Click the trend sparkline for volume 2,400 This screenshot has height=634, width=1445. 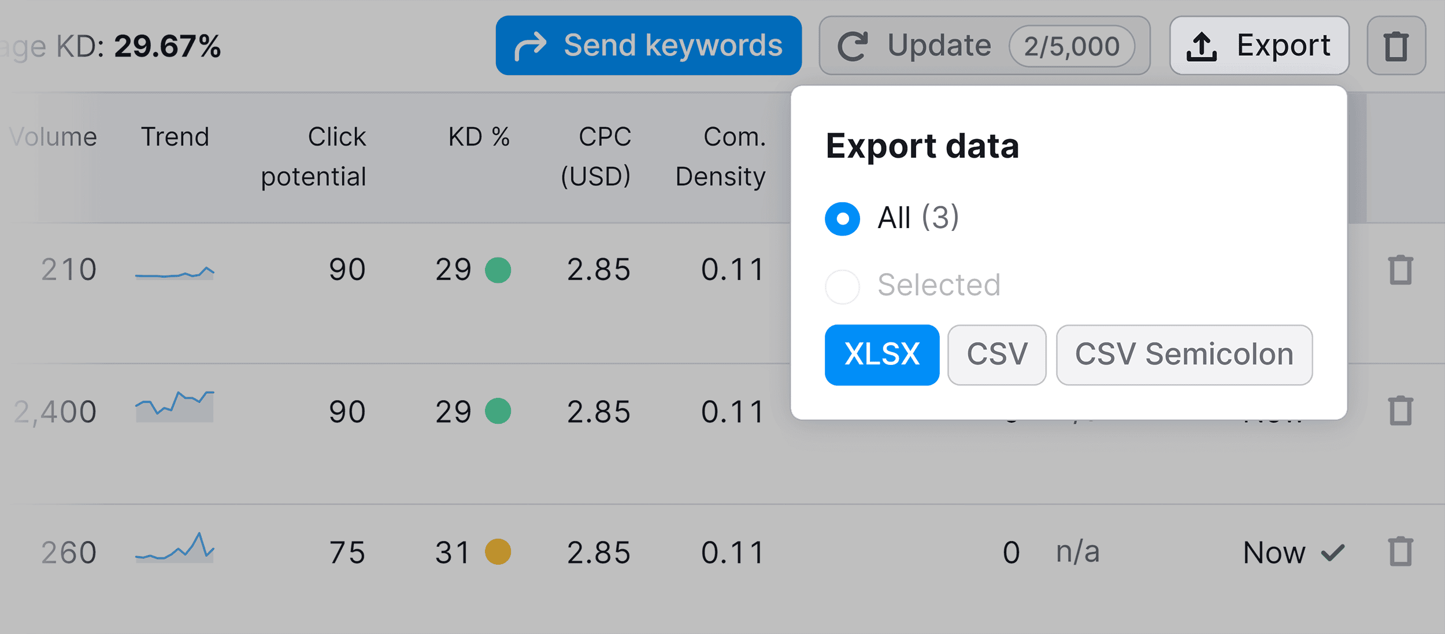[175, 406]
